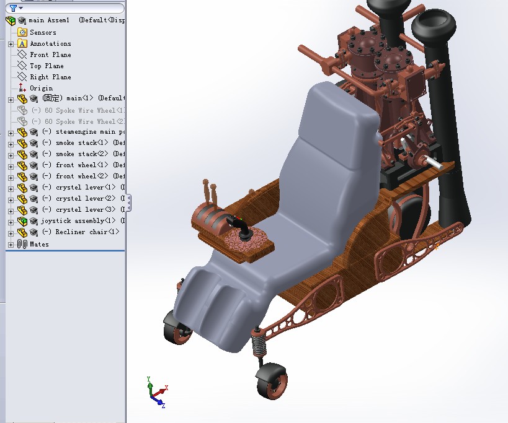Click the Recliner chair<1> component icon

pyautogui.click(x=22, y=232)
